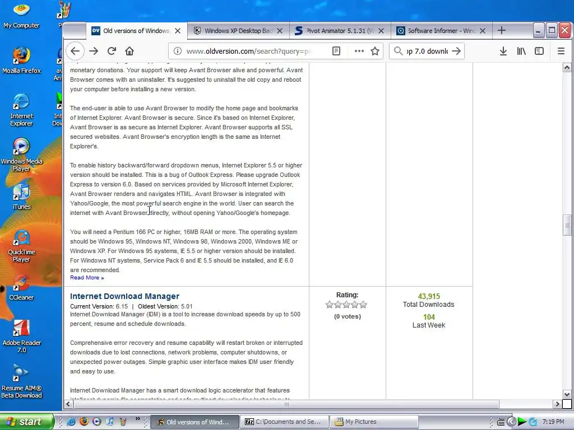
Task: Bookmark this page with the star
Action: click(375, 51)
